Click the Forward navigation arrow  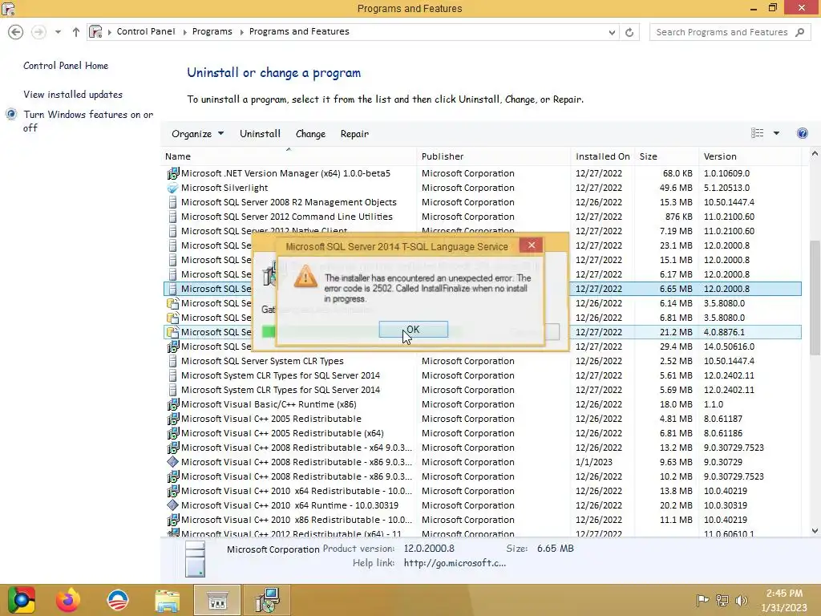click(x=38, y=32)
